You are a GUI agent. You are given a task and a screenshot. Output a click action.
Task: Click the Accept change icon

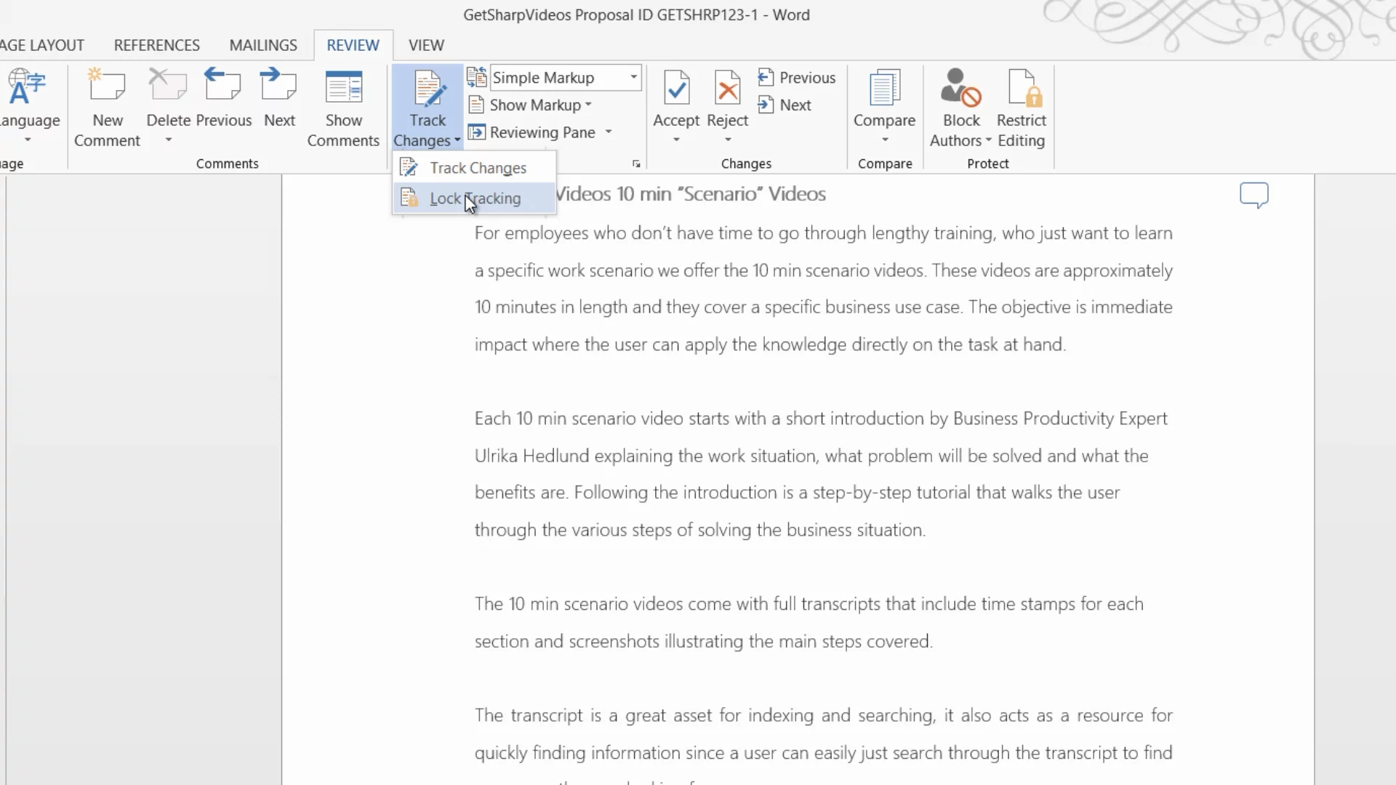point(676,89)
